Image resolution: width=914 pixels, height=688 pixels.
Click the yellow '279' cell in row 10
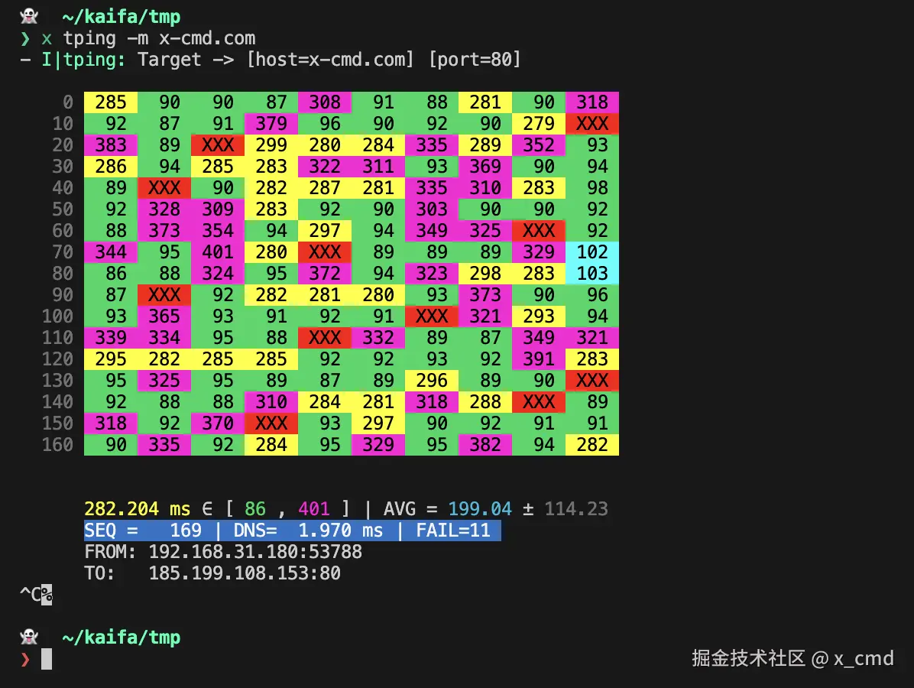pos(539,124)
